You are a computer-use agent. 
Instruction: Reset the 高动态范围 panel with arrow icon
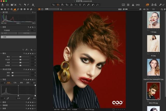(x=30, y=70)
